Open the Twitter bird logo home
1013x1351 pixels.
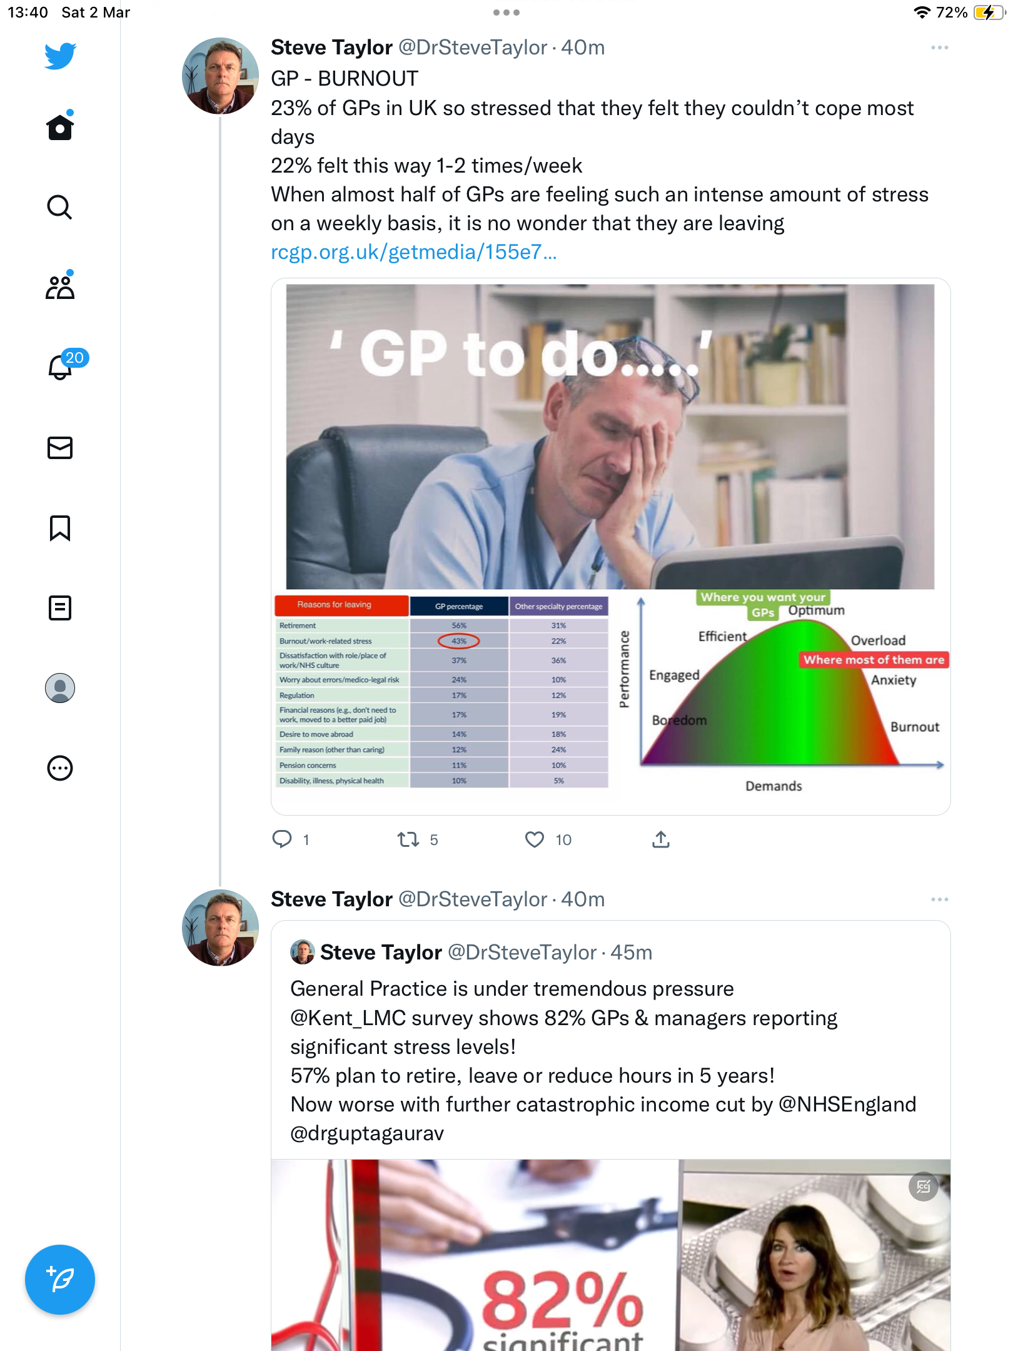pyautogui.click(x=60, y=56)
